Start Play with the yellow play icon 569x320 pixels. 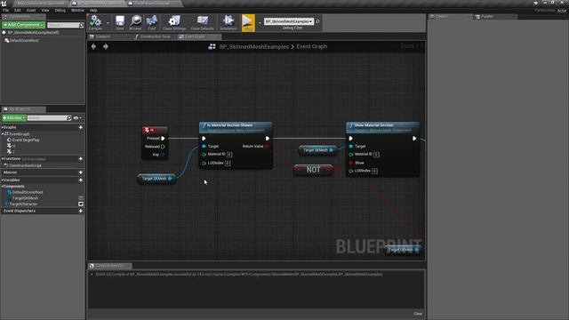(x=248, y=22)
